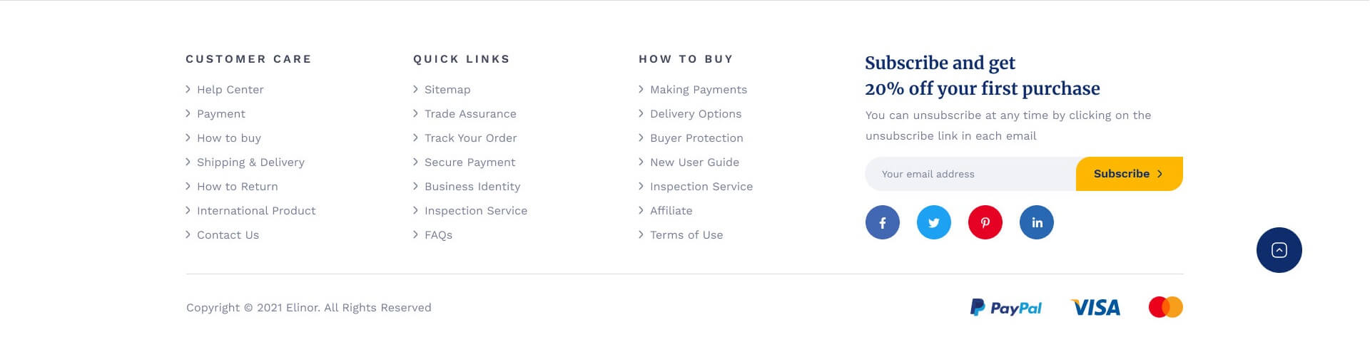Viewport: 1370px width, 342px height.
Task: Focus the email address input field
Action: (x=970, y=174)
